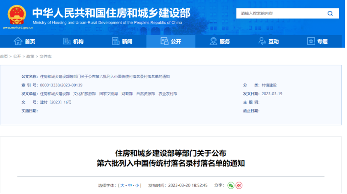
Task: Select issuer 农业农村部
Action: (169, 94)
